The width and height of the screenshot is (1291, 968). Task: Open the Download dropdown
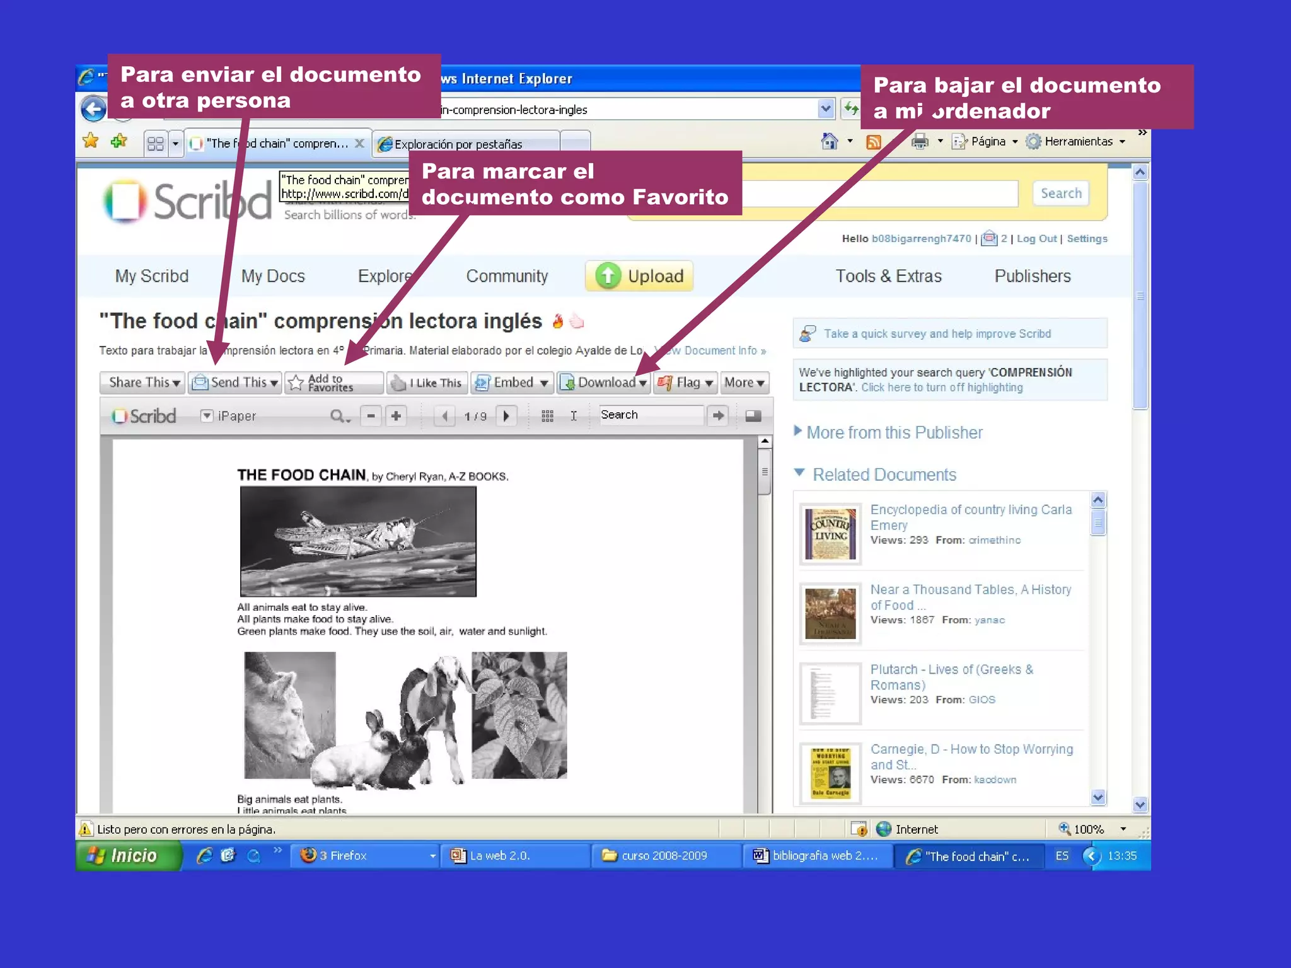tap(603, 383)
